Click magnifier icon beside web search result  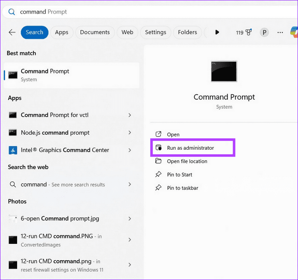[x=13, y=184]
